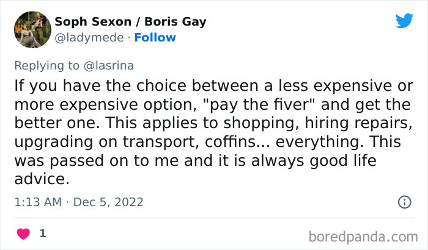Open the tweet info circle icon
Viewport: 428px width, 250px height.
(404, 202)
